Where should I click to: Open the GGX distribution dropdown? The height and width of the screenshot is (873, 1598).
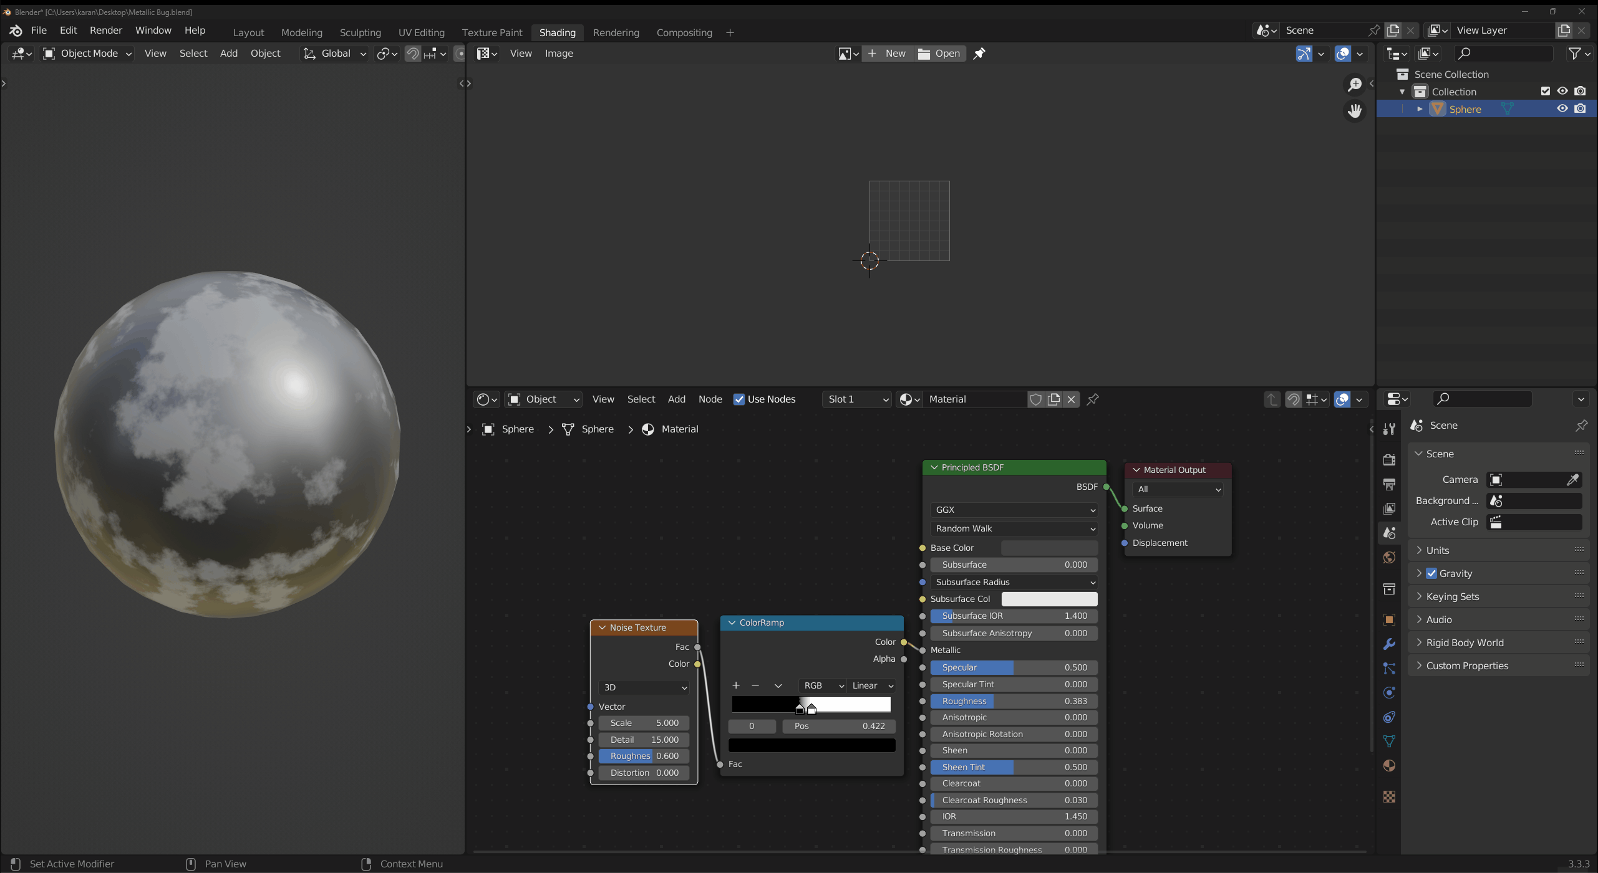pos(1014,510)
